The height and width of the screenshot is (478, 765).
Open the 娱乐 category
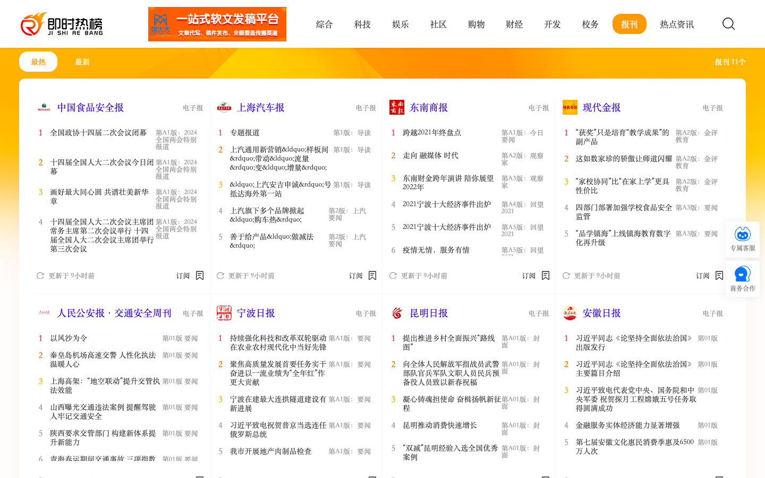[401, 24]
